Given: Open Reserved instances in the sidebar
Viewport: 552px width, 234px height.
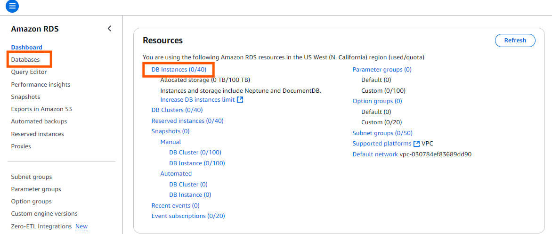Looking at the screenshot, I should coord(37,134).
